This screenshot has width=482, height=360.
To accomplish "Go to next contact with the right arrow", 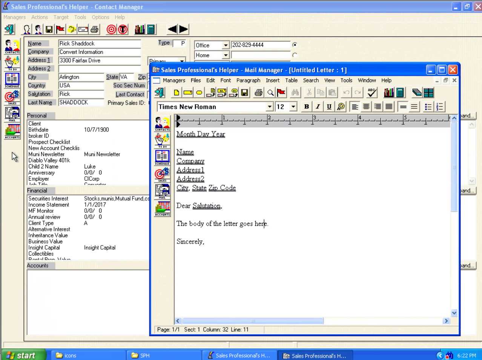I will pyautogui.click(x=184, y=29).
